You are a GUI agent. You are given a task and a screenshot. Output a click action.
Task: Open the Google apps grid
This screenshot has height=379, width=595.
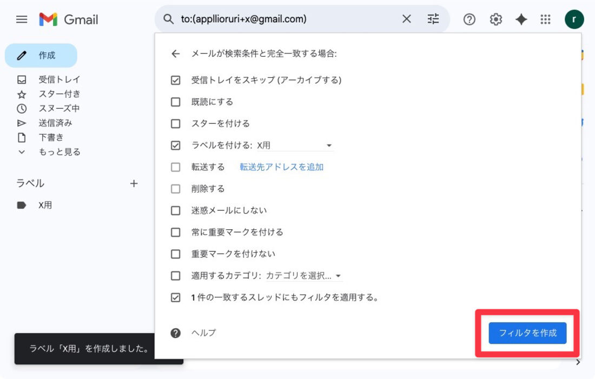(x=545, y=19)
